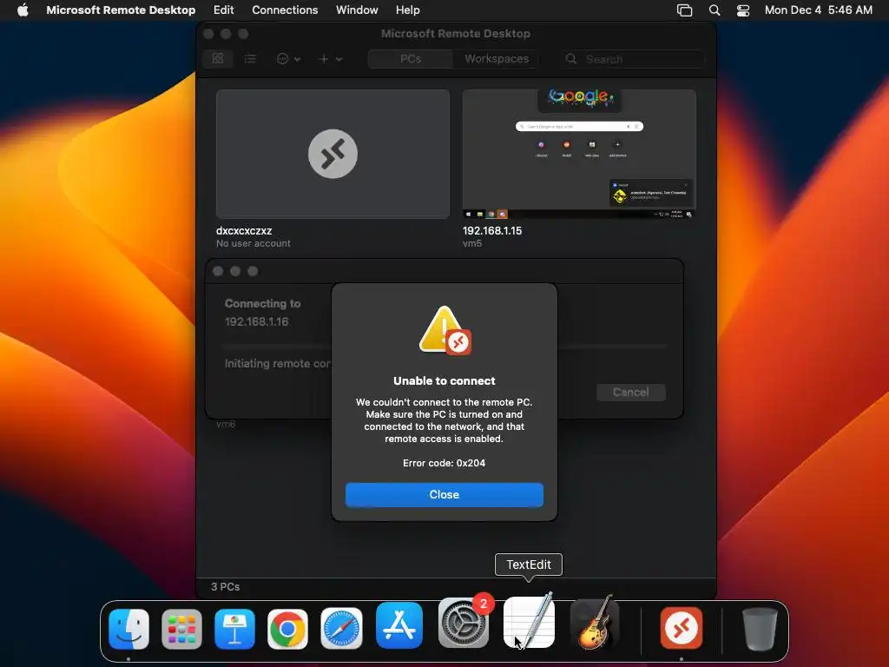Screen dimensions: 889x667
Task: Click the dxcxcxczxz PC name label
Action: click(244, 231)
